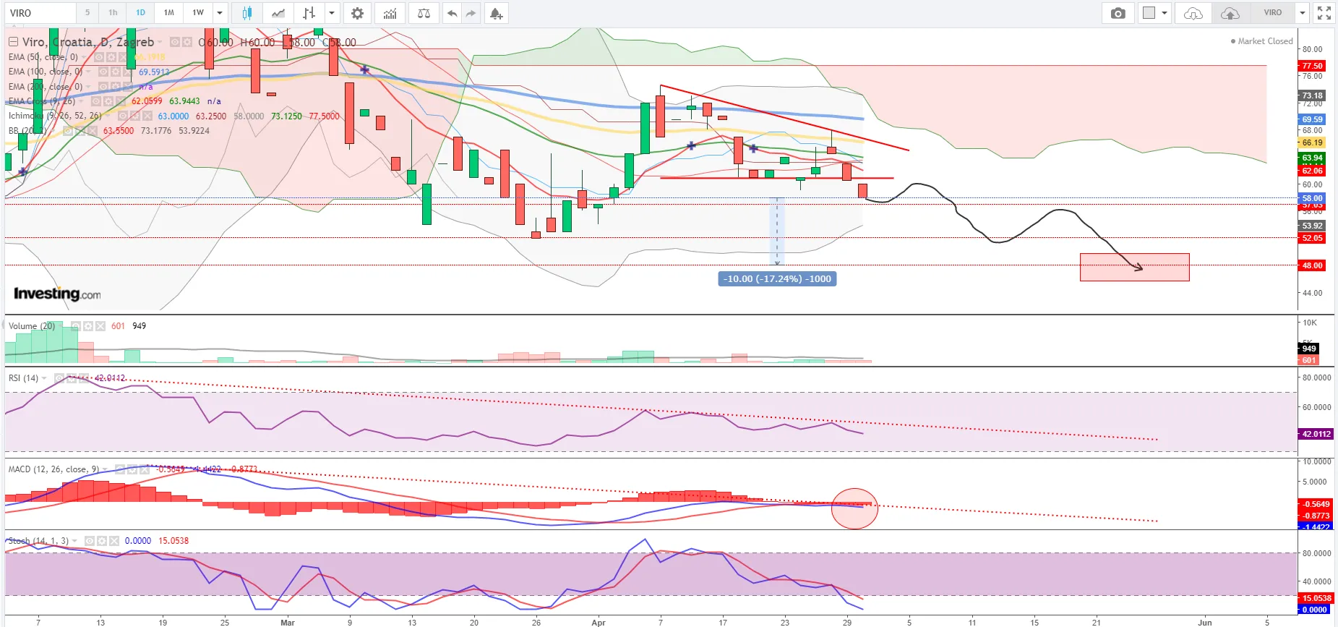The image size is (1338, 627).
Task: Toggle fullscreen mode for the chart
Action: pos(1324,13)
